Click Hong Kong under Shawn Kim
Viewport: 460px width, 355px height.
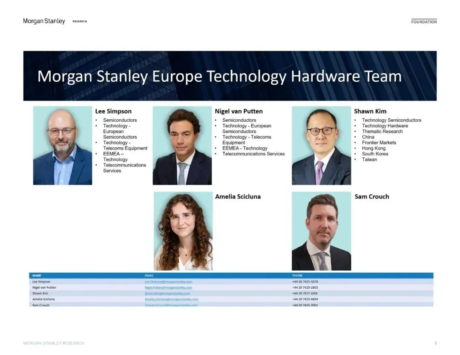click(374, 148)
